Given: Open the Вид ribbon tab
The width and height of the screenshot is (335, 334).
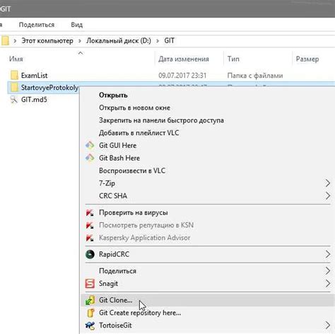Looking at the screenshot, I should tap(77, 25).
